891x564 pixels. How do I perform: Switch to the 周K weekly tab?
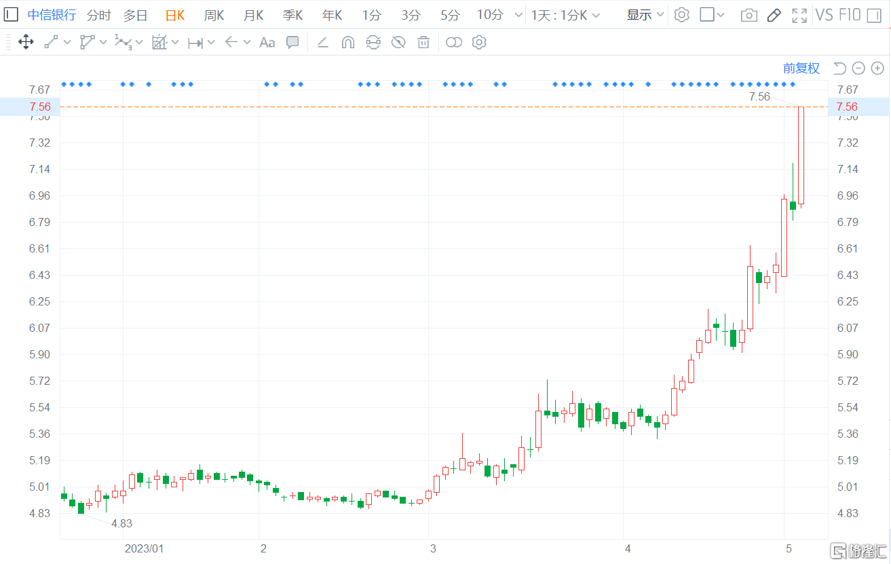(214, 15)
